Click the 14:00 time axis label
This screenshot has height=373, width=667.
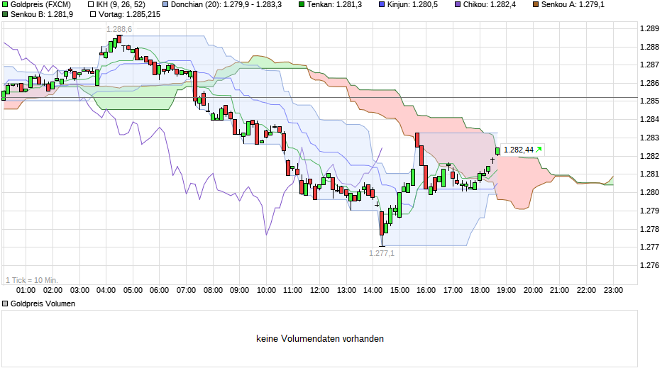[x=373, y=290]
